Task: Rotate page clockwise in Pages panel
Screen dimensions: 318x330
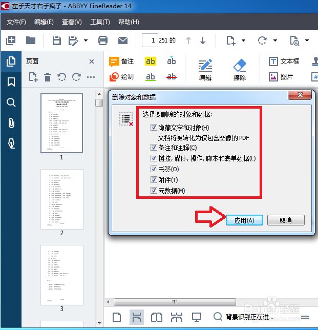Action: (76, 77)
